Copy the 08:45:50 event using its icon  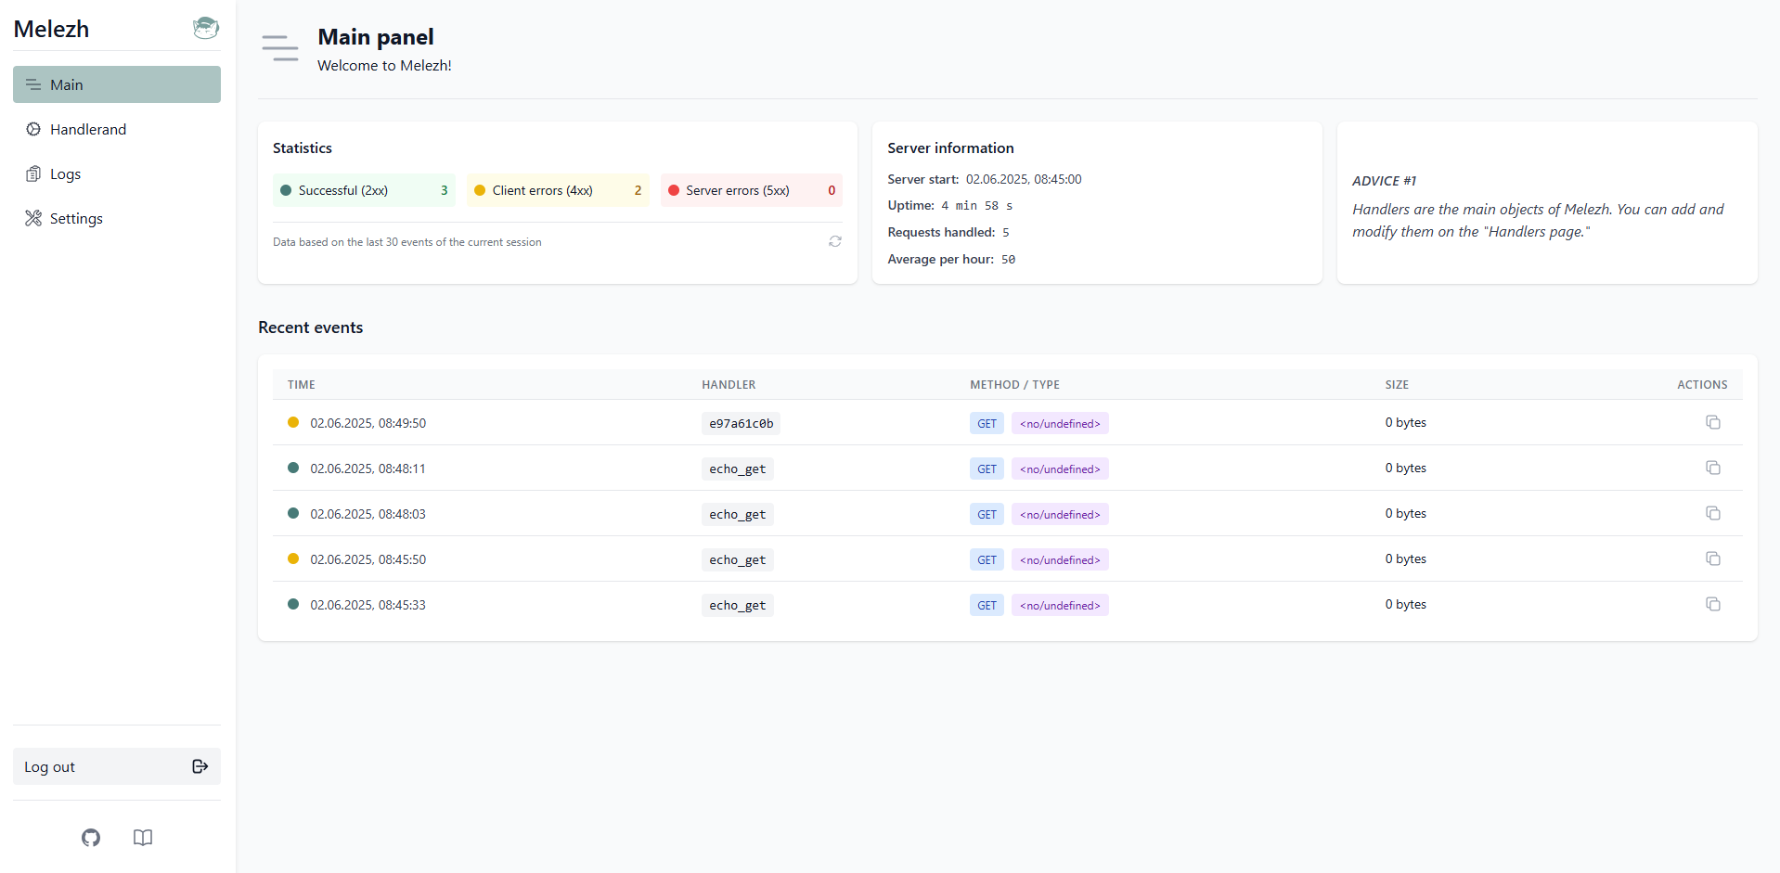(x=1713, y=558)
